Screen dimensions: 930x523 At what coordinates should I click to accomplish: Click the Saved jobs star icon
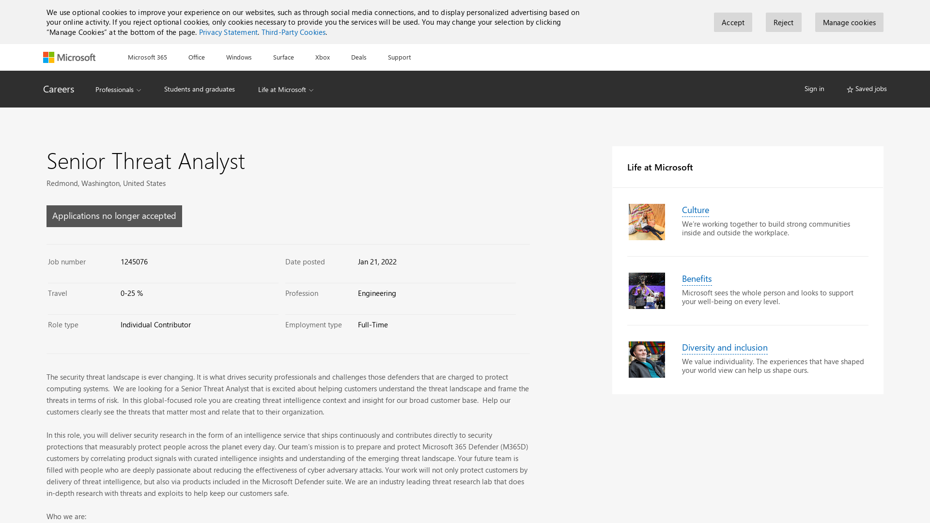(x=850, y=90)
